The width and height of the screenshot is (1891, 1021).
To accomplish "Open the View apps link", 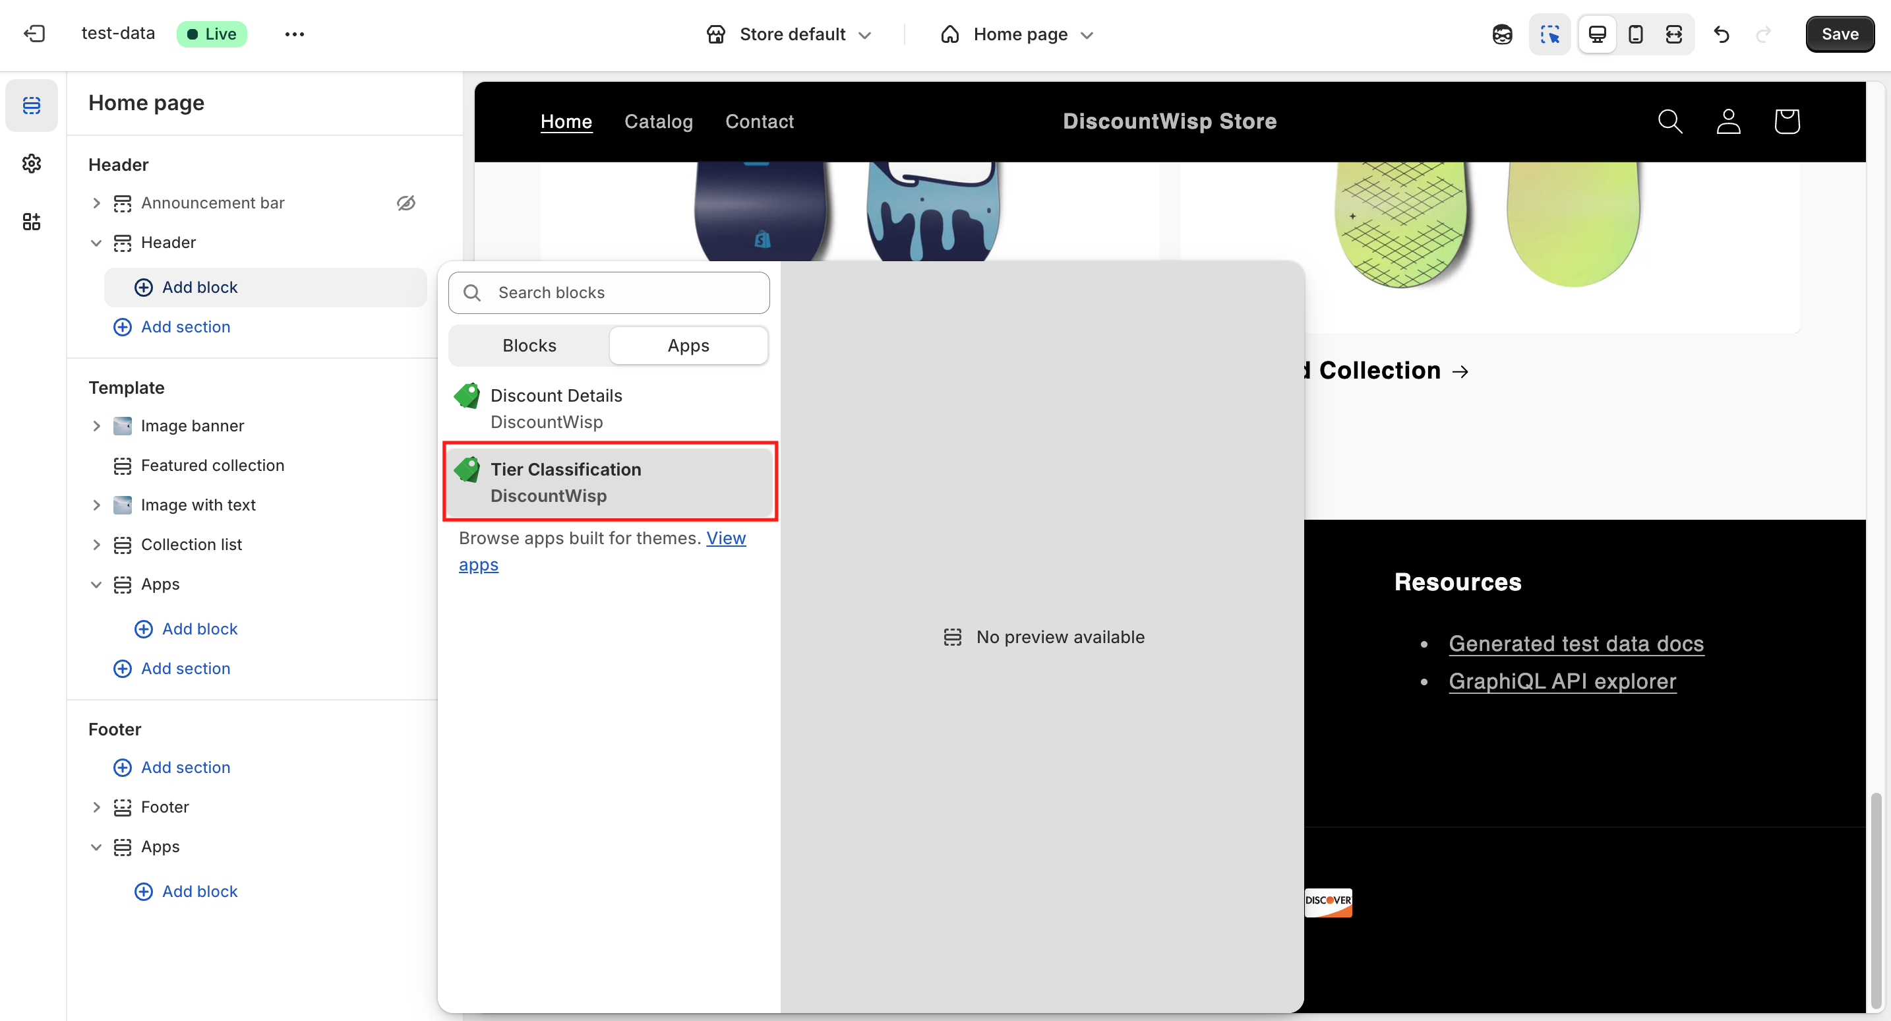I will click(725, 538).
